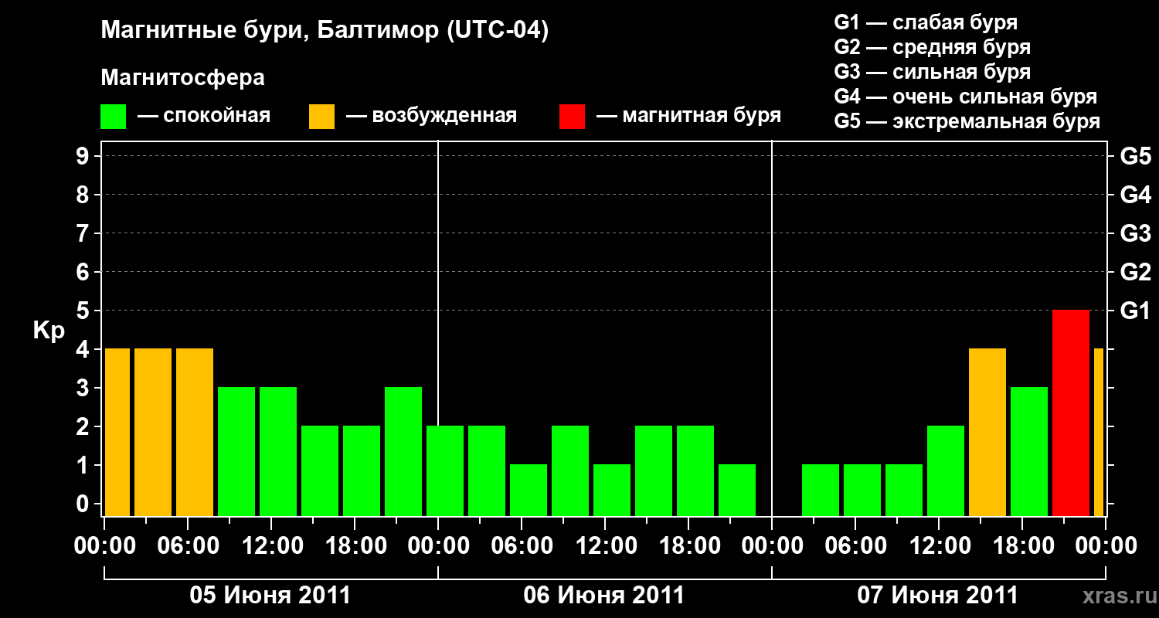
Task: Click the green спокойная legend swatch
Action: click(x=113, y=117)
